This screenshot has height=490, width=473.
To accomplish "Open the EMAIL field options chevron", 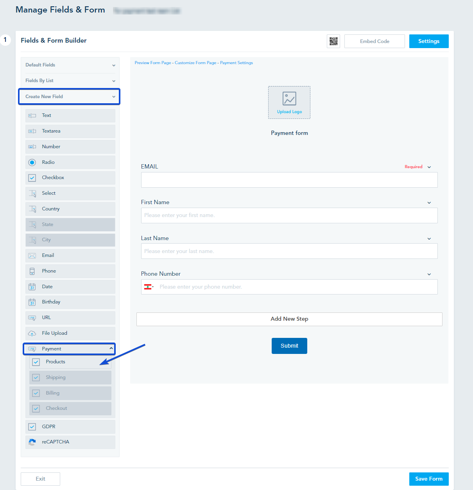I will click(x=429, y=167).
